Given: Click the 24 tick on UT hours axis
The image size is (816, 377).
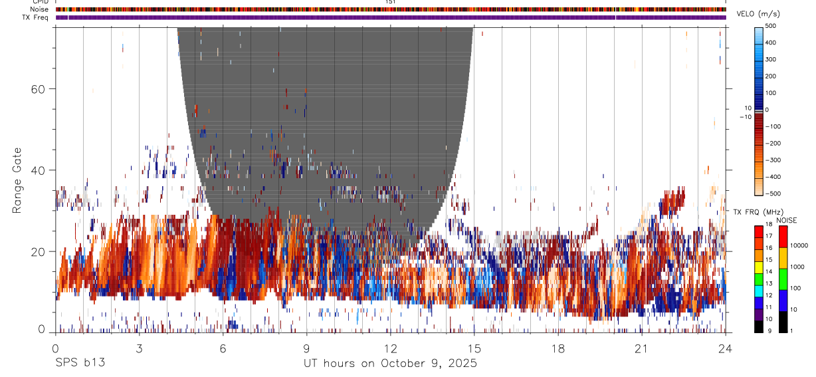Looking at the screenshot, I should [x=726, y=348].
